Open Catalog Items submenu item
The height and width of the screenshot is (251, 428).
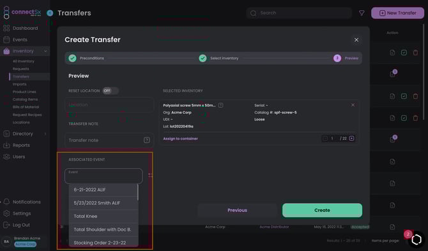click(x=25, y=99)
